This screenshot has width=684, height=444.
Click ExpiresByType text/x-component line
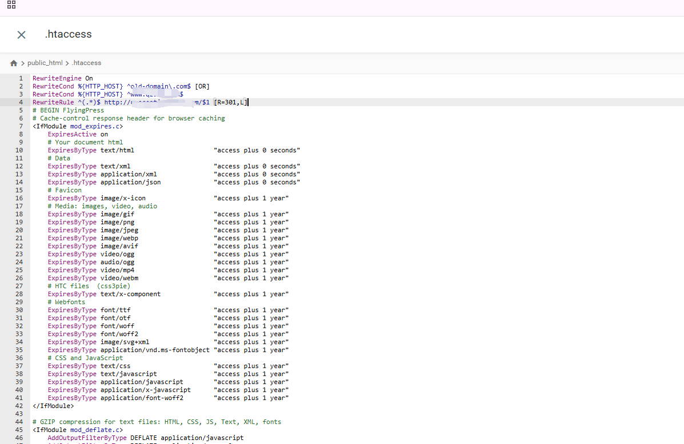coord(169,294)
